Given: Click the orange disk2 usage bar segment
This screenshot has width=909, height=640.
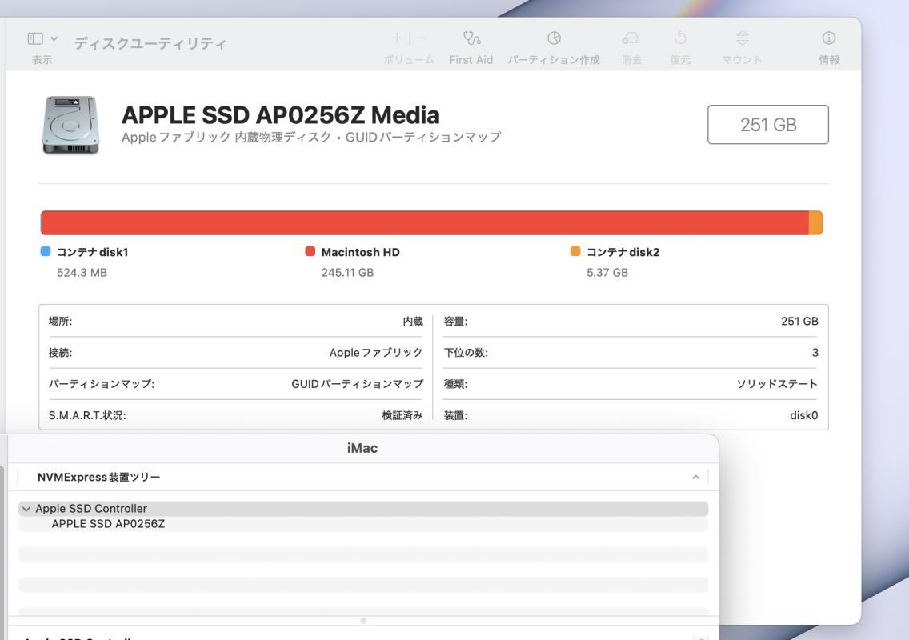Looking at the screenshot, I should [815, 222].
